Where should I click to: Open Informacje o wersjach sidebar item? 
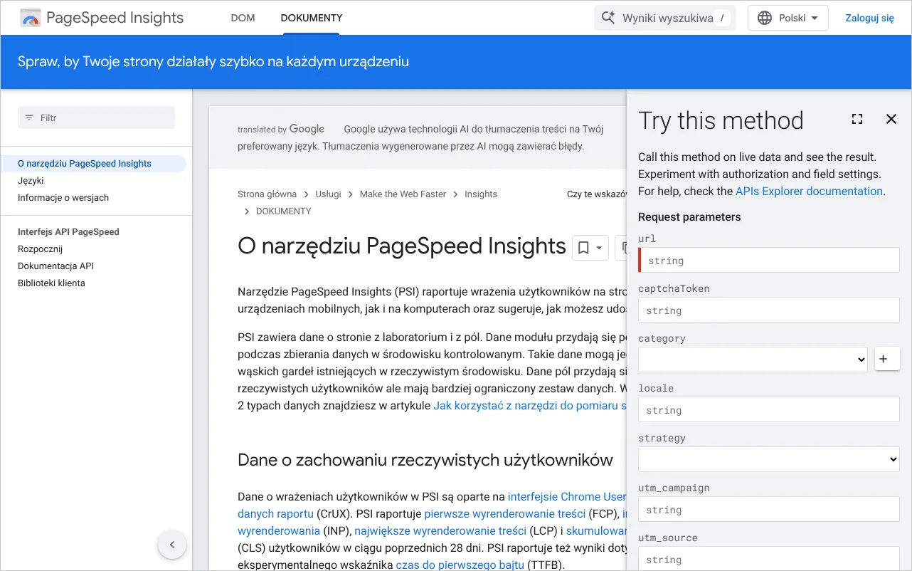click(x=63, y=198)
